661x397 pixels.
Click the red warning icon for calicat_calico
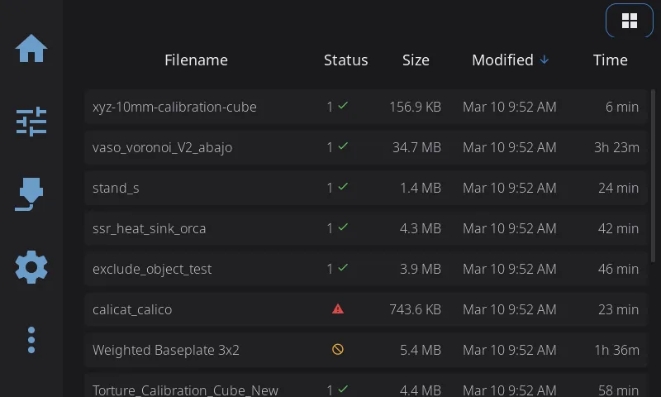pos(337,309)
